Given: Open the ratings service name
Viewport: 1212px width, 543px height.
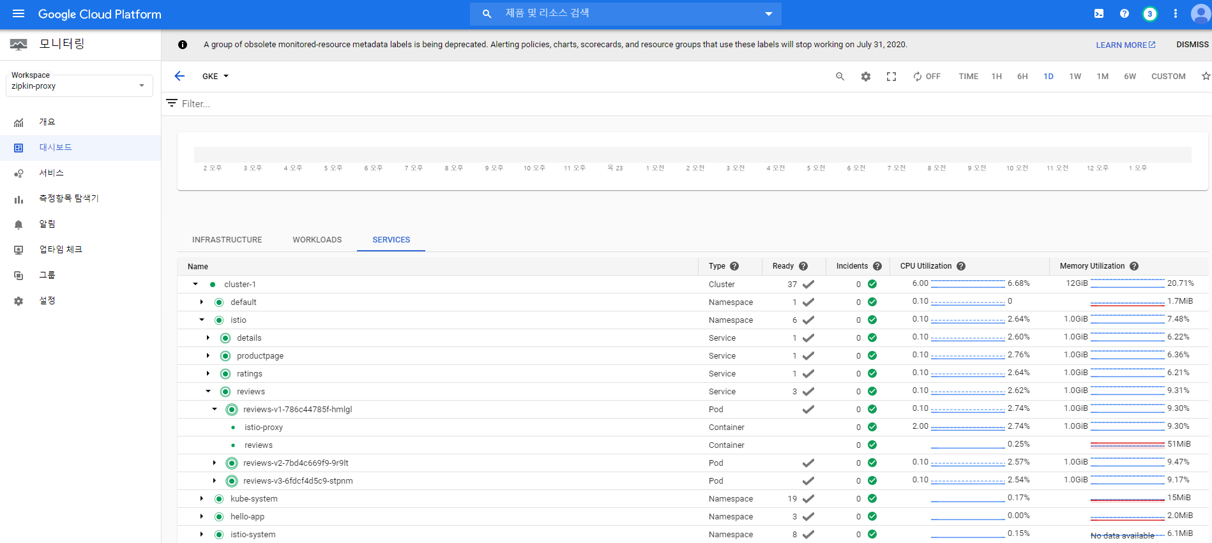Looking at the screenshot, I should click(x=250, y=374).
